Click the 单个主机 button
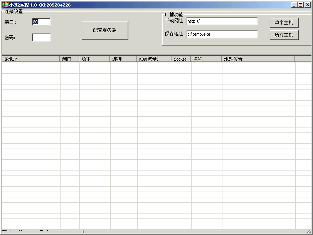 (284, 23)
